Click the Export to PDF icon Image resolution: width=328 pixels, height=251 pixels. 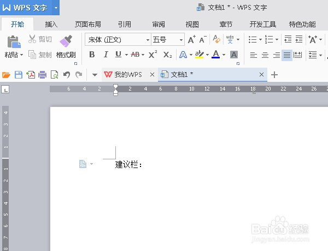pos(31,75)
